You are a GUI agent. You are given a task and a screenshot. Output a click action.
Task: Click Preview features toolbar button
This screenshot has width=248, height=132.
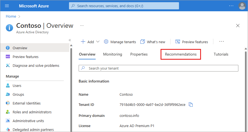(192, 42)
